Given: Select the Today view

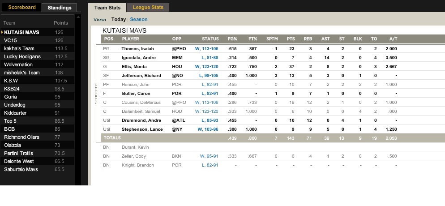Looking at the screenshot, I should [x=118, y=19].
